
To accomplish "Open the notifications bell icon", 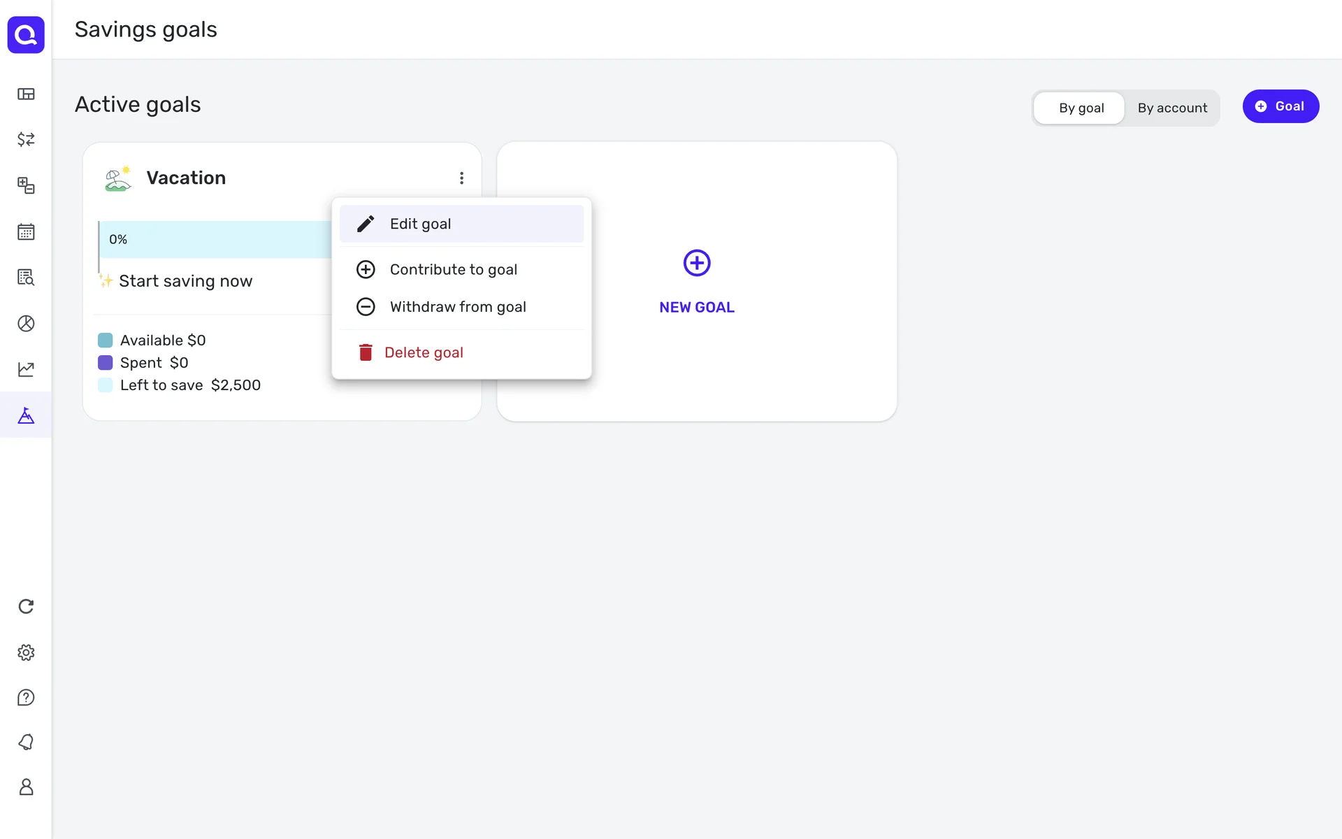I will [x=26, y=742].
